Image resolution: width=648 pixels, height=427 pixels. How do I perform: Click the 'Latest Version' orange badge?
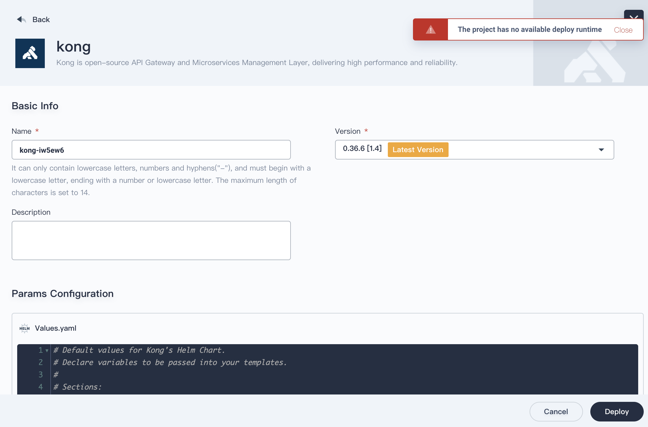418,150
